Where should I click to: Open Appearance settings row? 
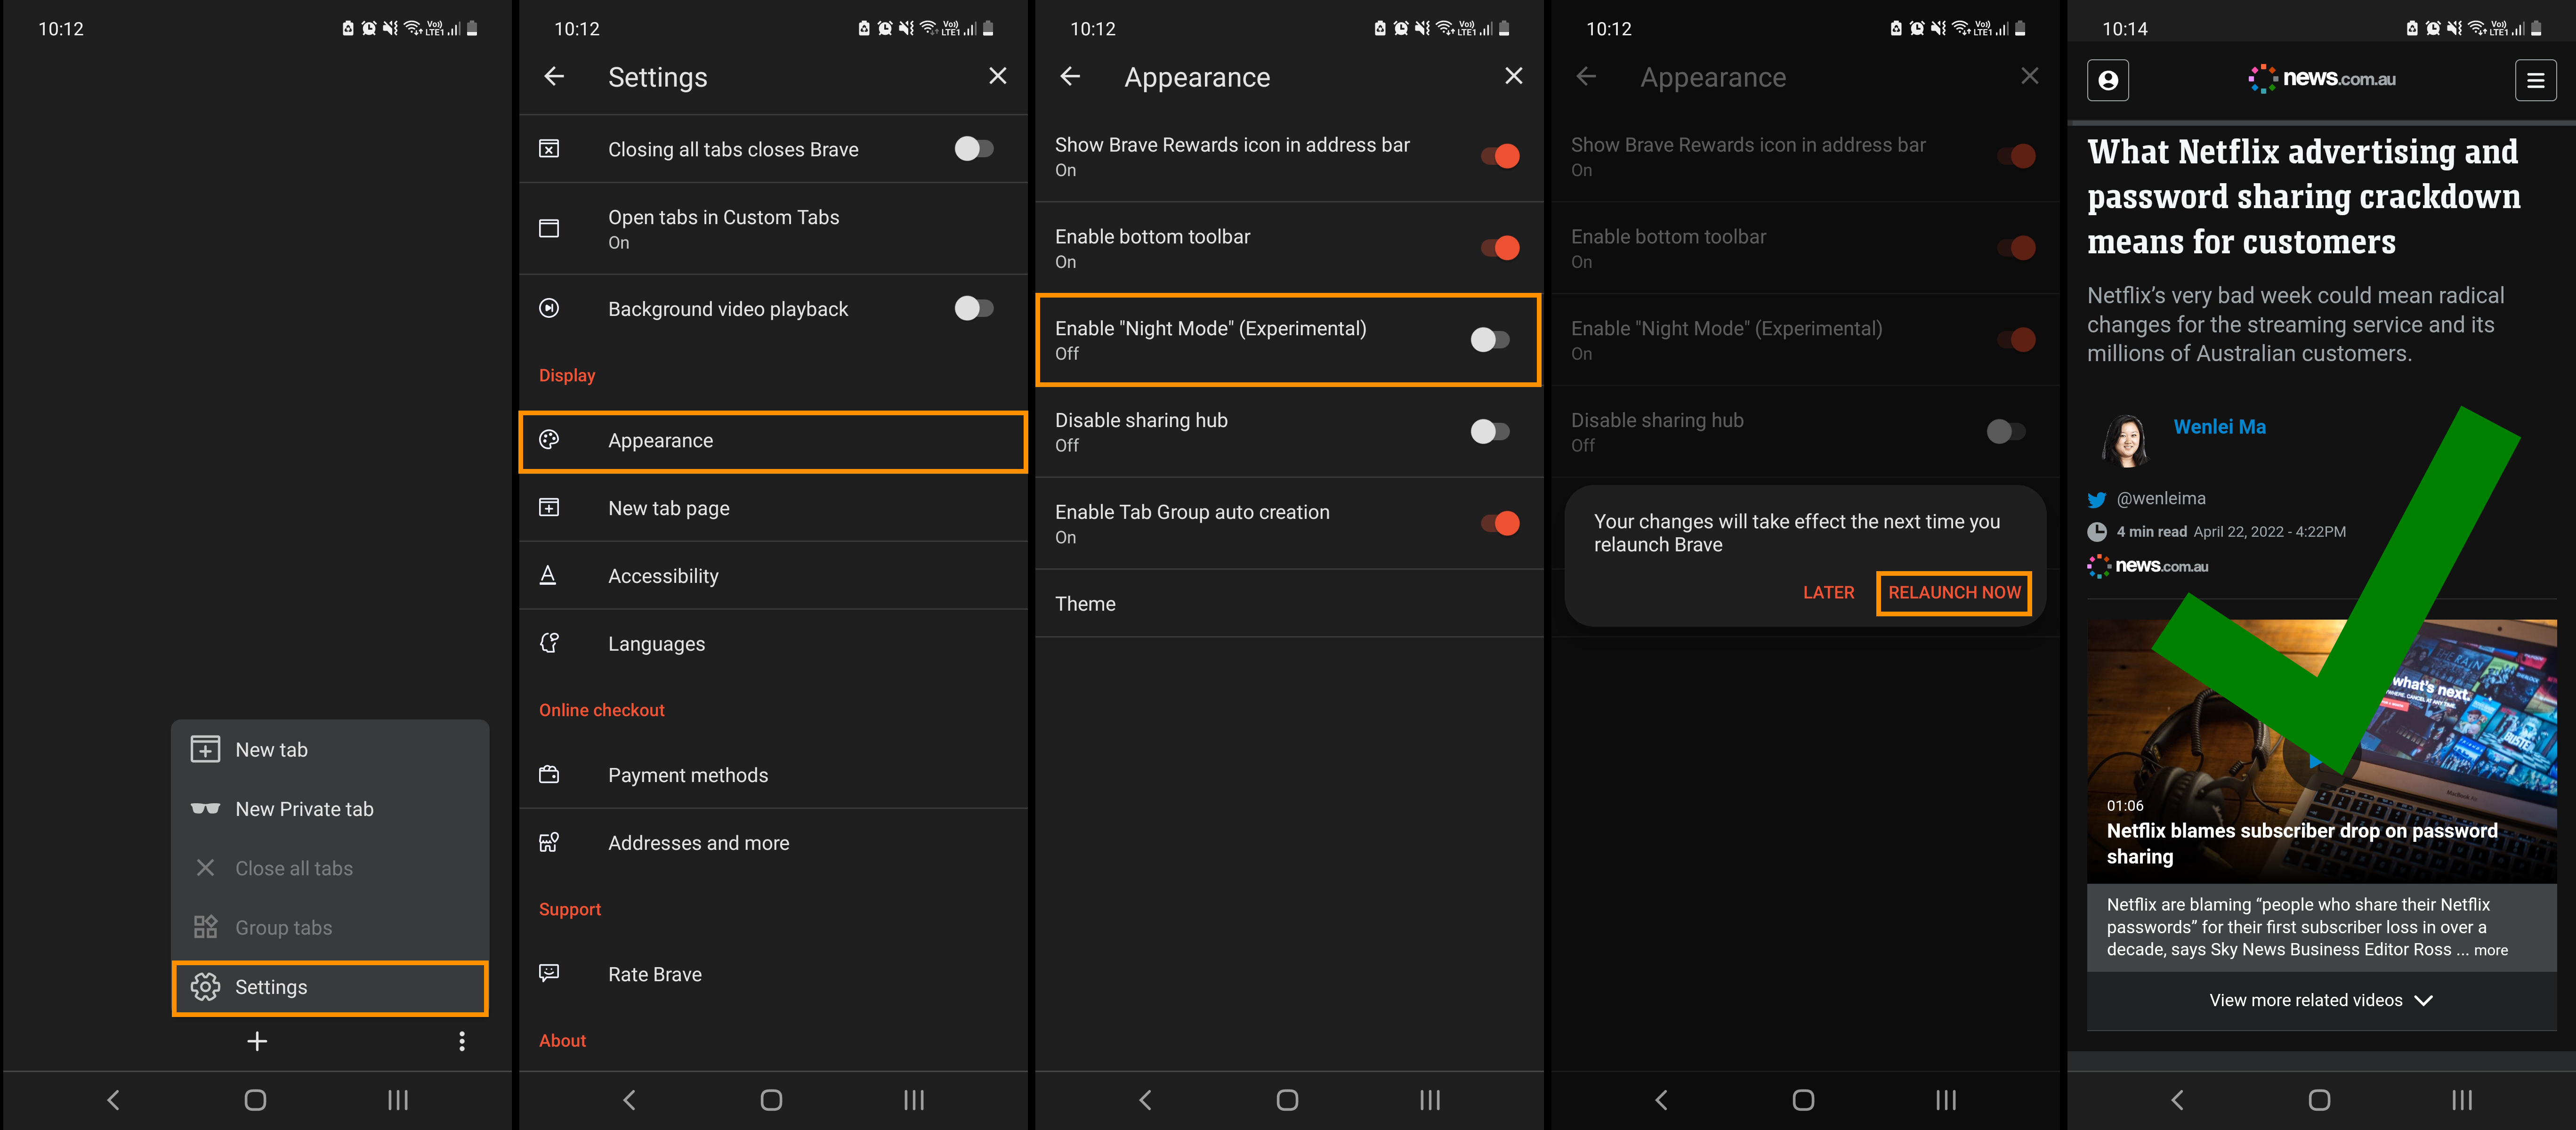773,441
